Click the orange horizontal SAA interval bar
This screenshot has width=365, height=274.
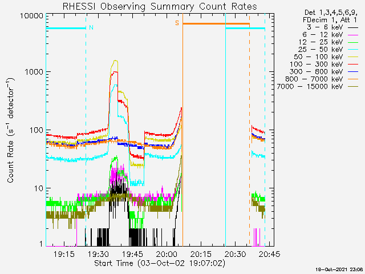(216, 24)
